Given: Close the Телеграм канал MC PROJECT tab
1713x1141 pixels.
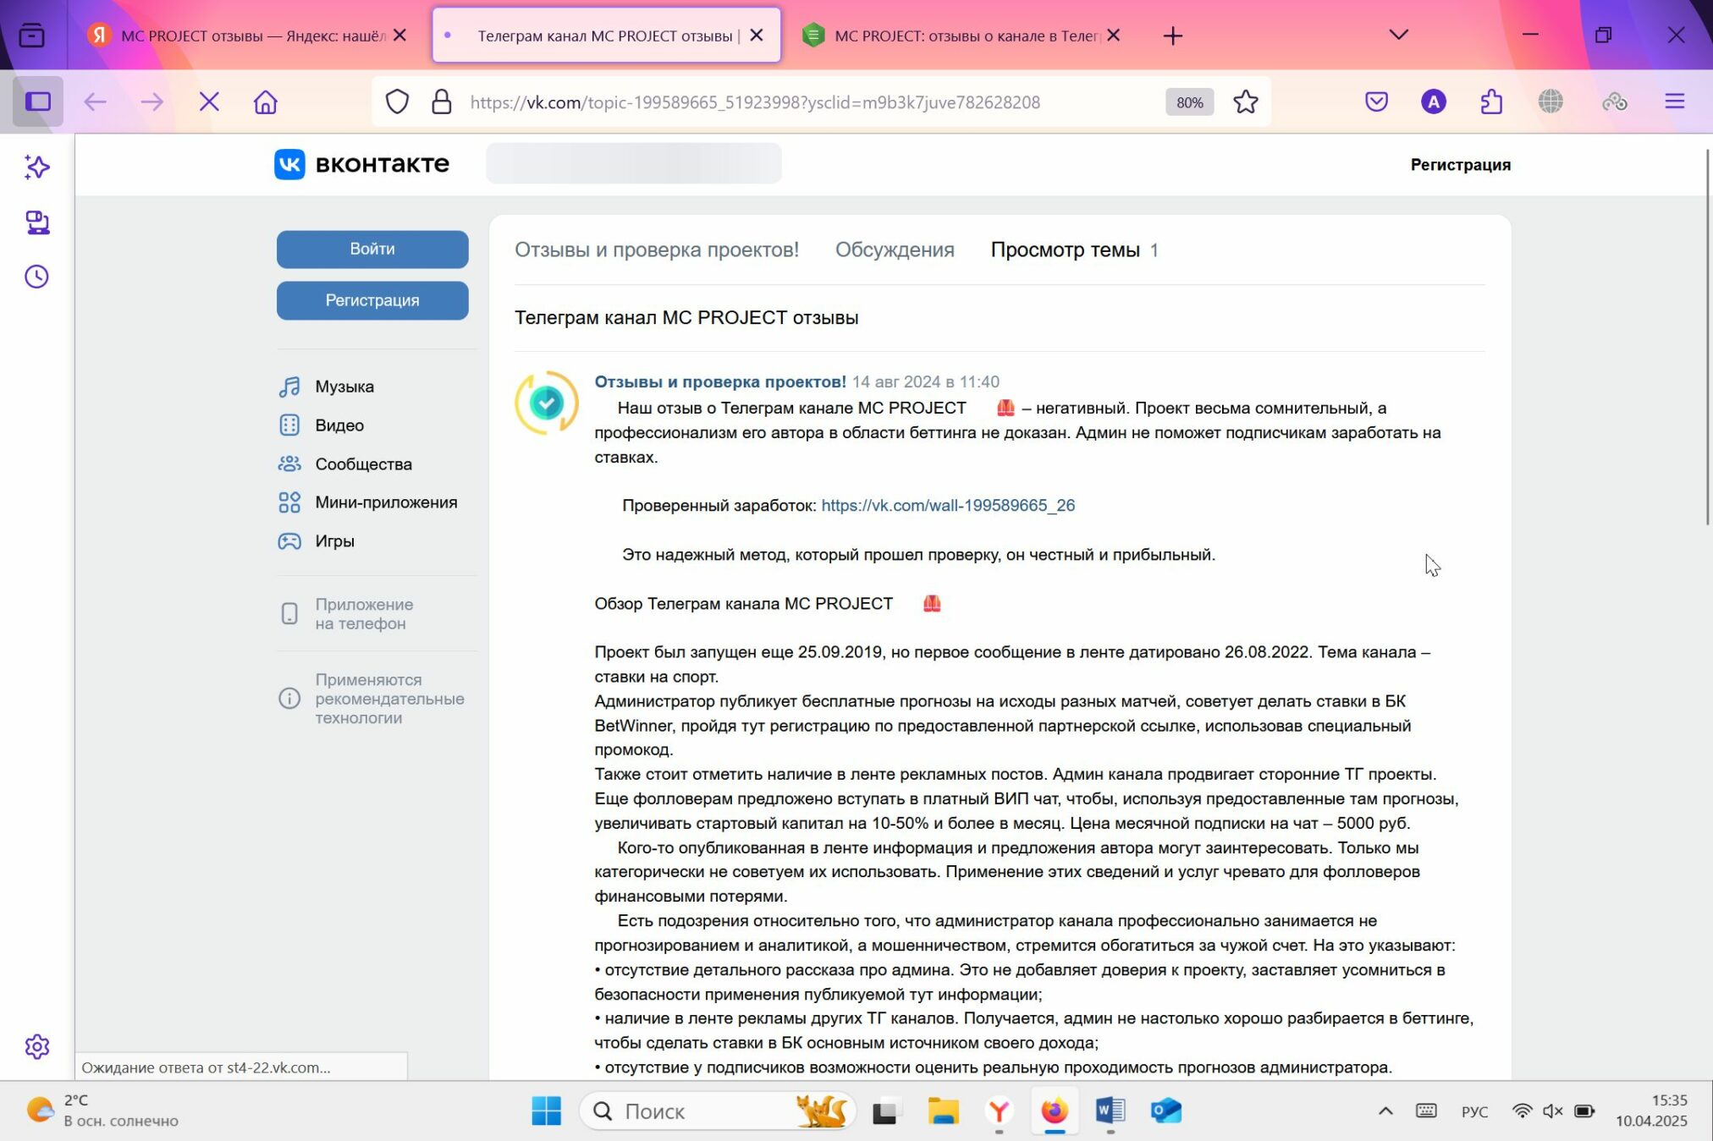Looking at the screenshot, I should (x=757, y=36).
